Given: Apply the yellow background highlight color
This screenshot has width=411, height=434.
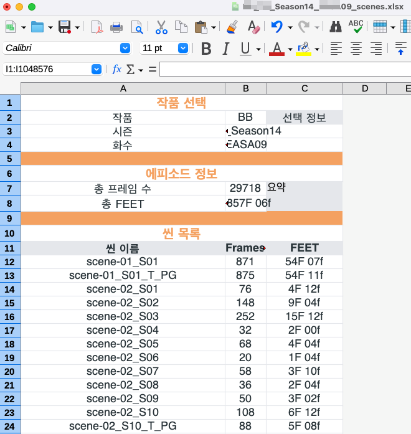Looking at the screenshot, I should pyautogui.click(x=304, y=49).
